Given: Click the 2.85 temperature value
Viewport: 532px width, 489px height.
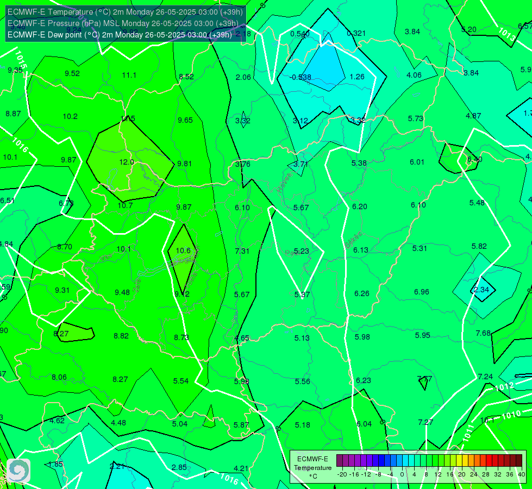Looking at the screenshot, I should [x=179, y=467].
